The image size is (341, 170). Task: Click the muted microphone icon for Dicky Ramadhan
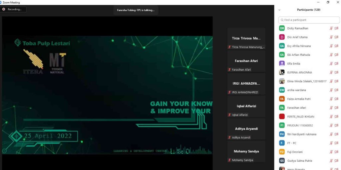pos(331,28)
